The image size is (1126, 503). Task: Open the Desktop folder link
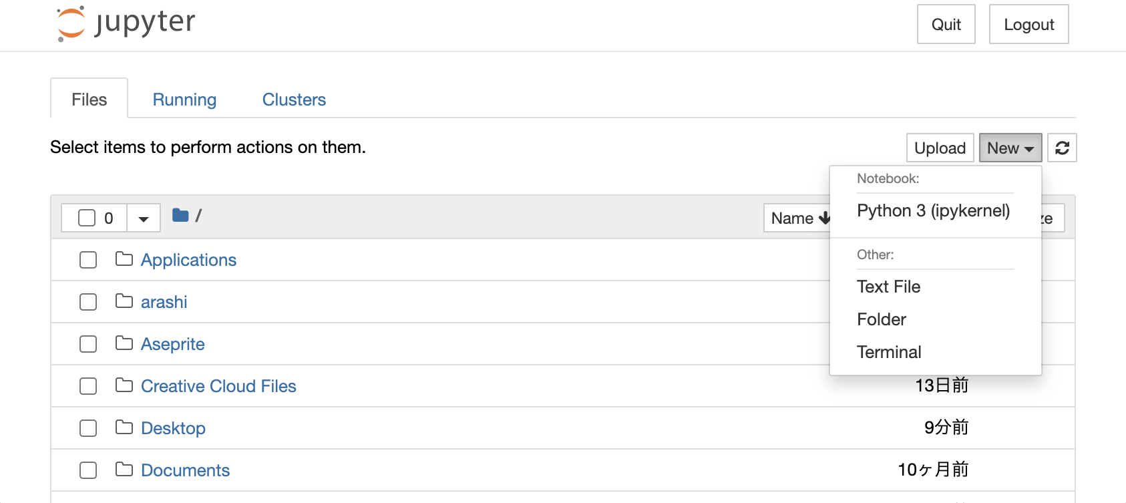point(173,428)
